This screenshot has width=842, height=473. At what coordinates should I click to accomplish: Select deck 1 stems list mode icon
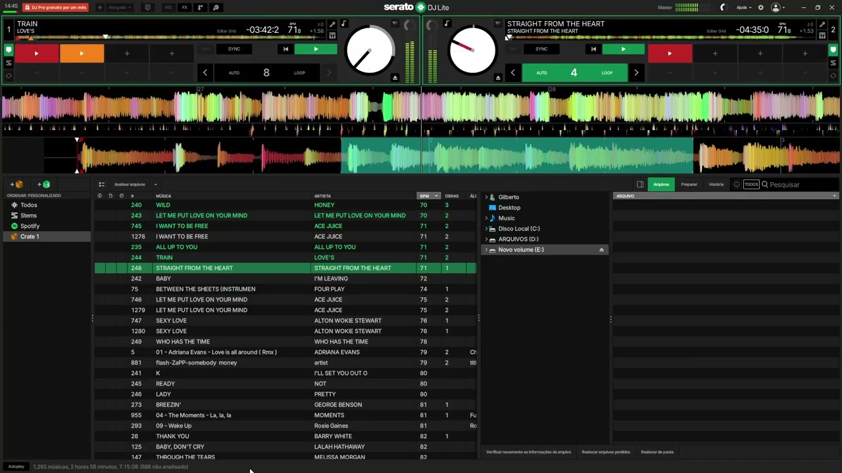[9, 63]
